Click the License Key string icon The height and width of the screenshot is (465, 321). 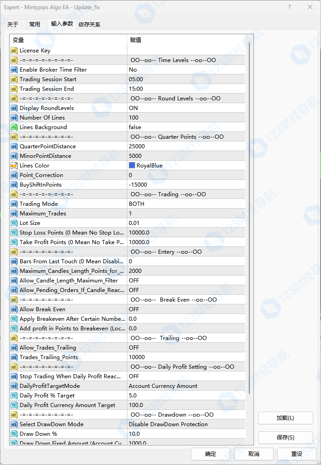(14, 51)
